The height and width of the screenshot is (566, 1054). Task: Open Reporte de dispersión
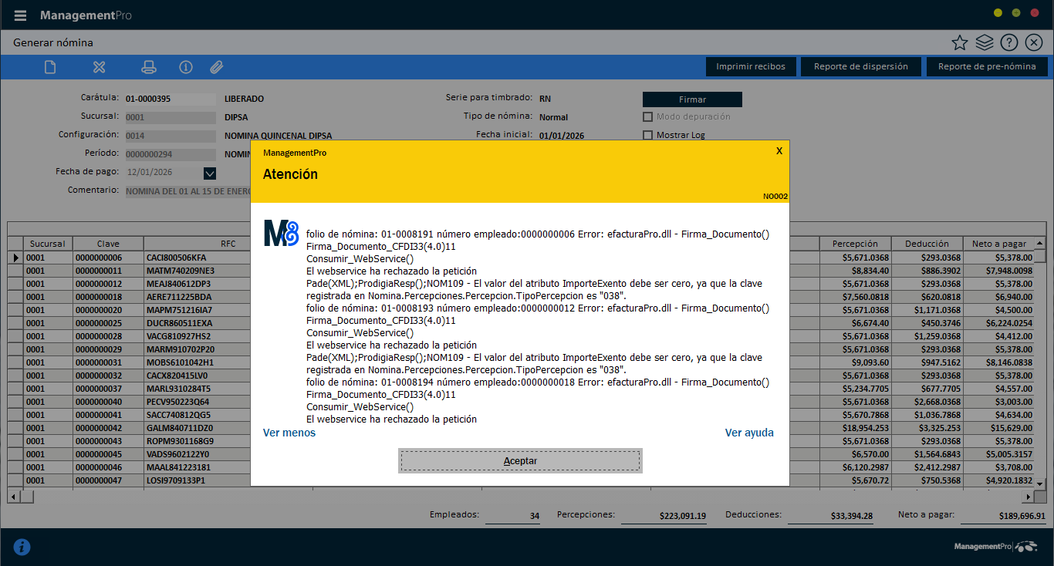tap(860, 66)
